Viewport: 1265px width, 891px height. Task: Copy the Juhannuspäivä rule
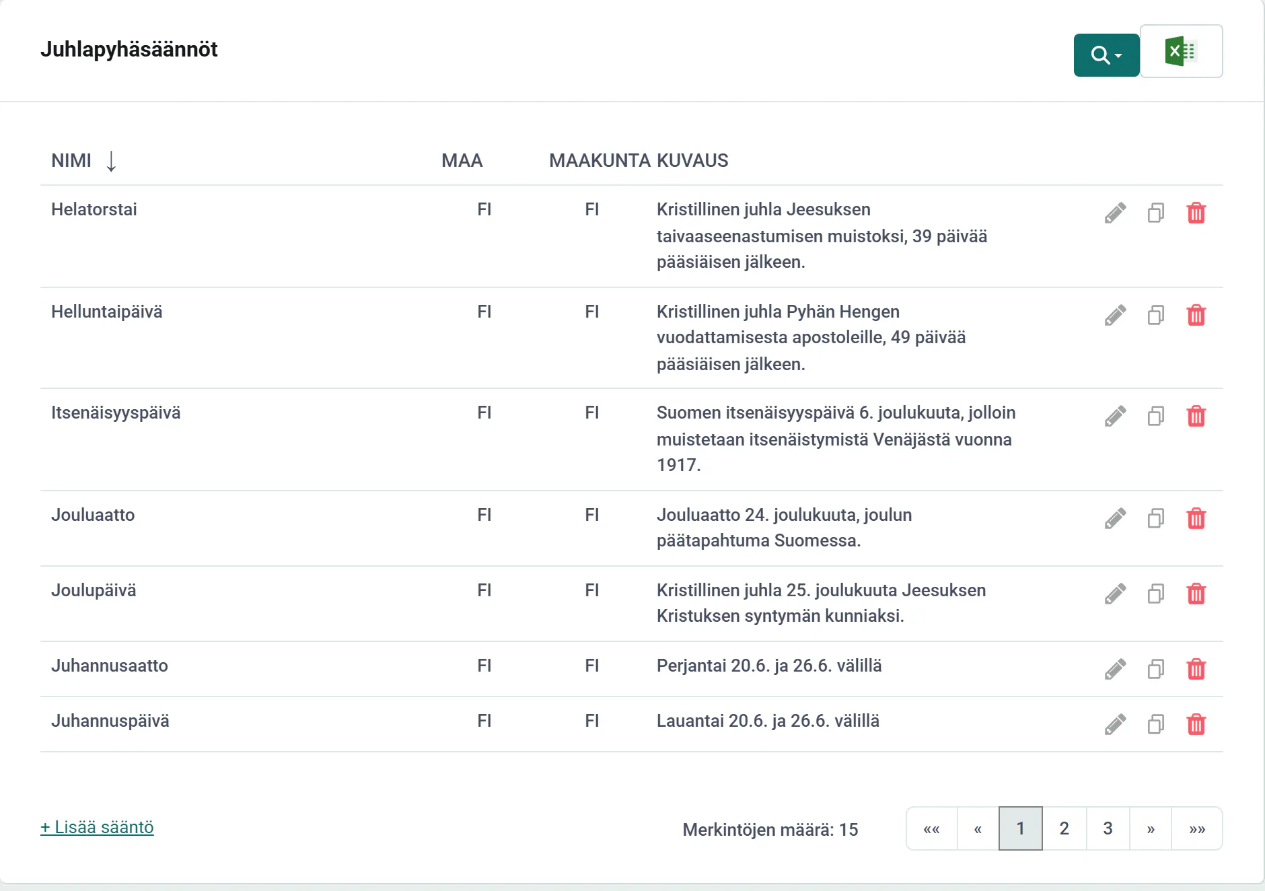click(x=1156, y=725)
